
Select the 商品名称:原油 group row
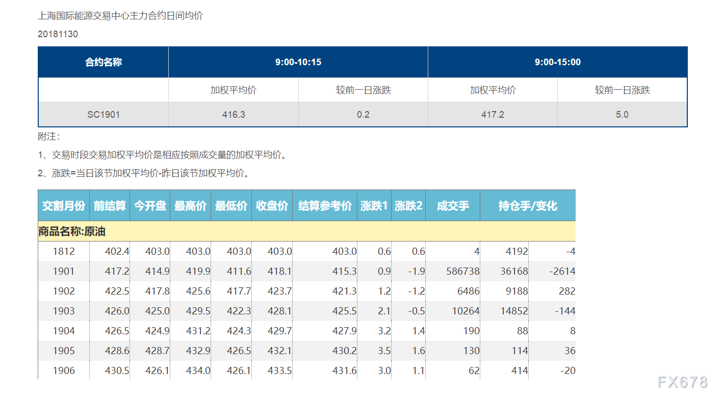(72, 231)
